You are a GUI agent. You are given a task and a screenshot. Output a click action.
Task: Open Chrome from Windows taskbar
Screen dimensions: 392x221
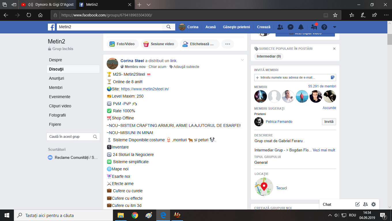point(135,215)
